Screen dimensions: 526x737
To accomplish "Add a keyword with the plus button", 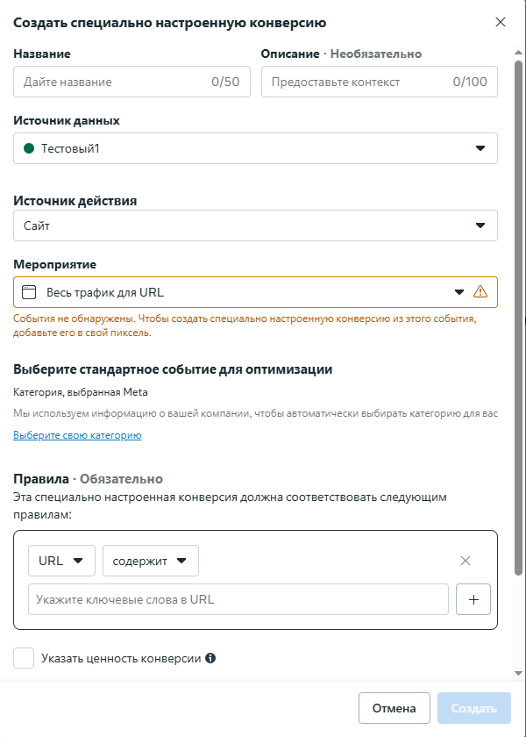I will click(x=473, y=600).
